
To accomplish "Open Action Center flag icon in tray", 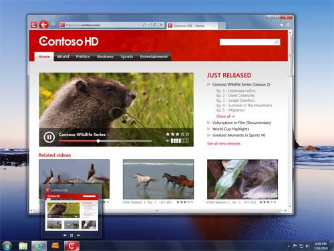I will (295, 246).
